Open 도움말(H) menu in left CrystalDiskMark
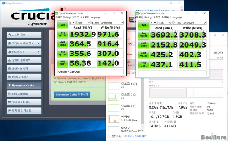The height and width of the screenshot is (141, 228). pos(85,17)
